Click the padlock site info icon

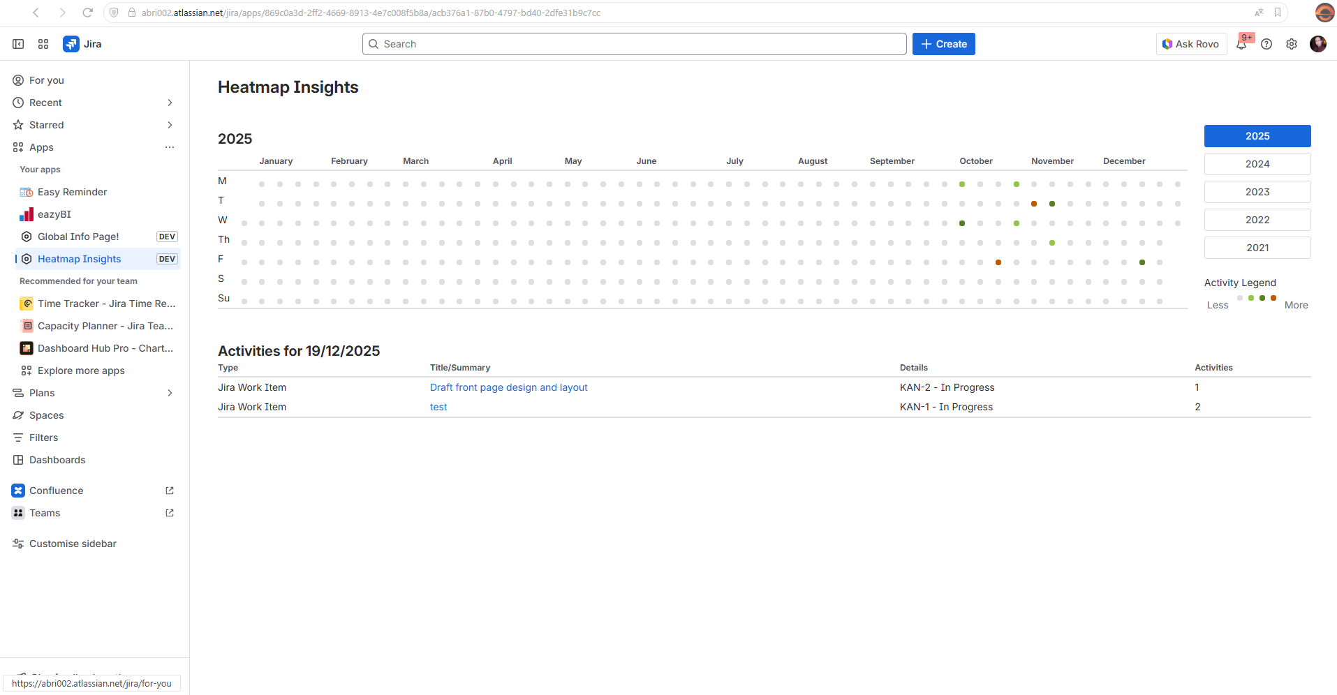pos(131,13)
